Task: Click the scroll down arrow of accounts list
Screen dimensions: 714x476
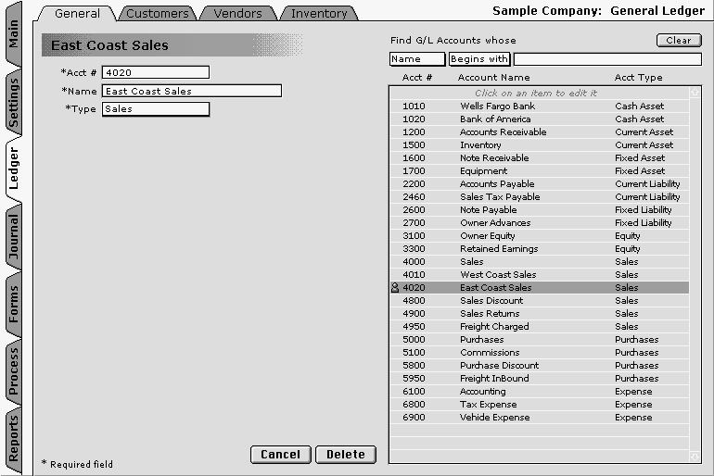Action: point(695,457)
